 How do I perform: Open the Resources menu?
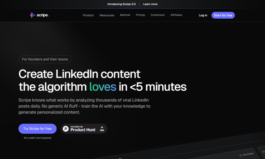coord(107,15)
